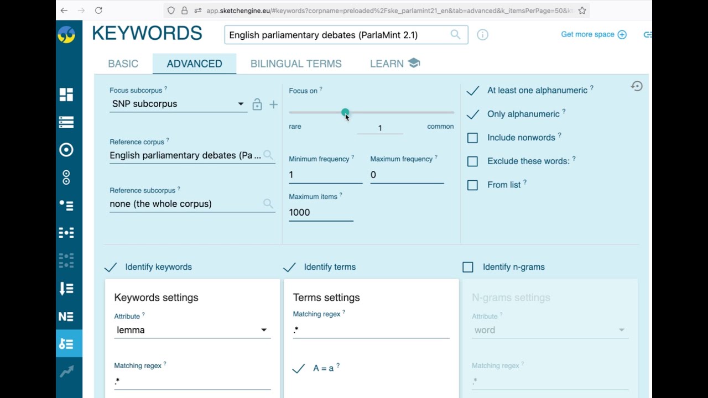Open Trends icon in sidebar
Viewport: 708px width, 398px height.
click(66, 371)
